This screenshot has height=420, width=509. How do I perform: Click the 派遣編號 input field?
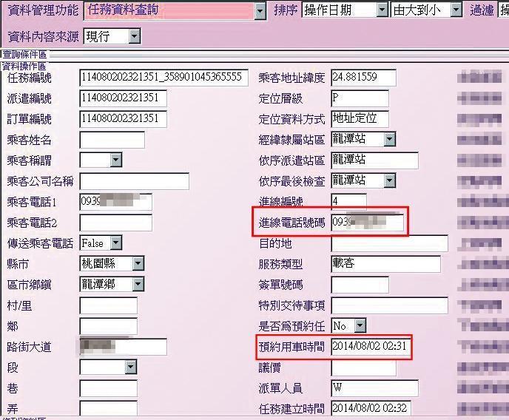pyautogui.click(x=123, y=98)
